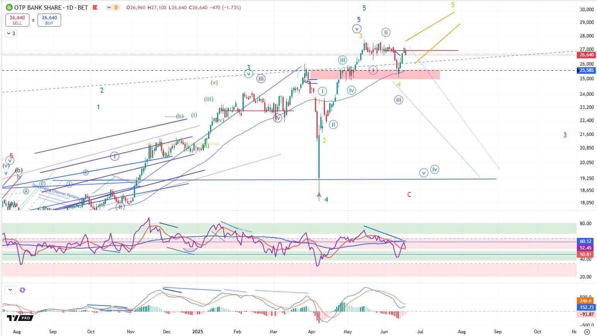Viewport: 597px width, 336px height.
Task: Select the red wave label C
Action: (409, 195)
